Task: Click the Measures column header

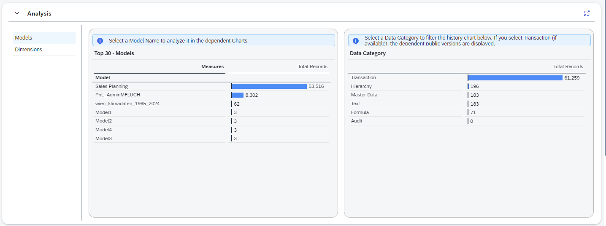Action: (212, 66)
